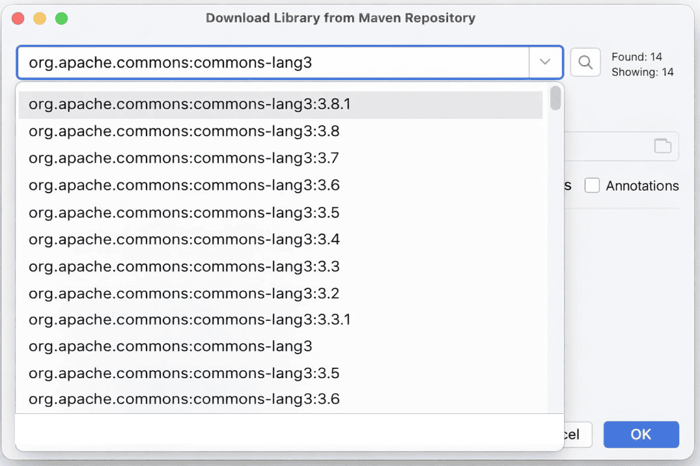This screenshot has height=466, width=700.
Task: Pick commons-lang3:3.7 in the suggestions
Action: (184, 158)
